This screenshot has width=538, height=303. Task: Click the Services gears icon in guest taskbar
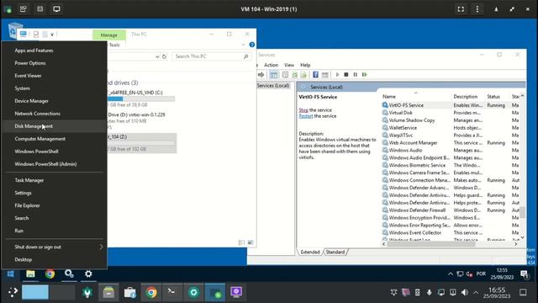coord(69,274)
